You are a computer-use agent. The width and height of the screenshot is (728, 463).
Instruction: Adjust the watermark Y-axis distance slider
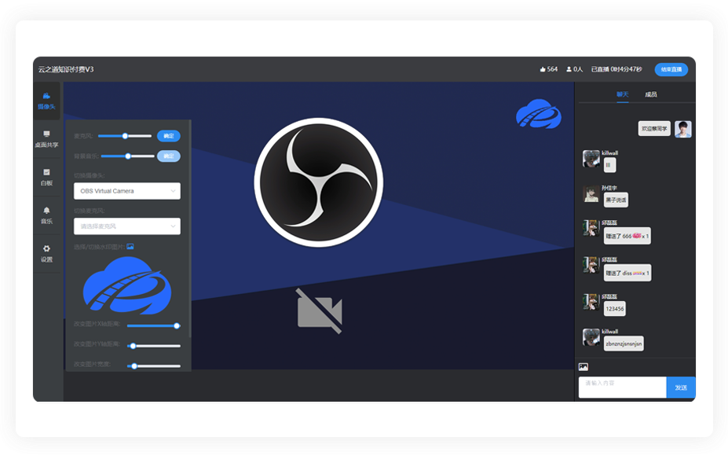tap(154, 346)
